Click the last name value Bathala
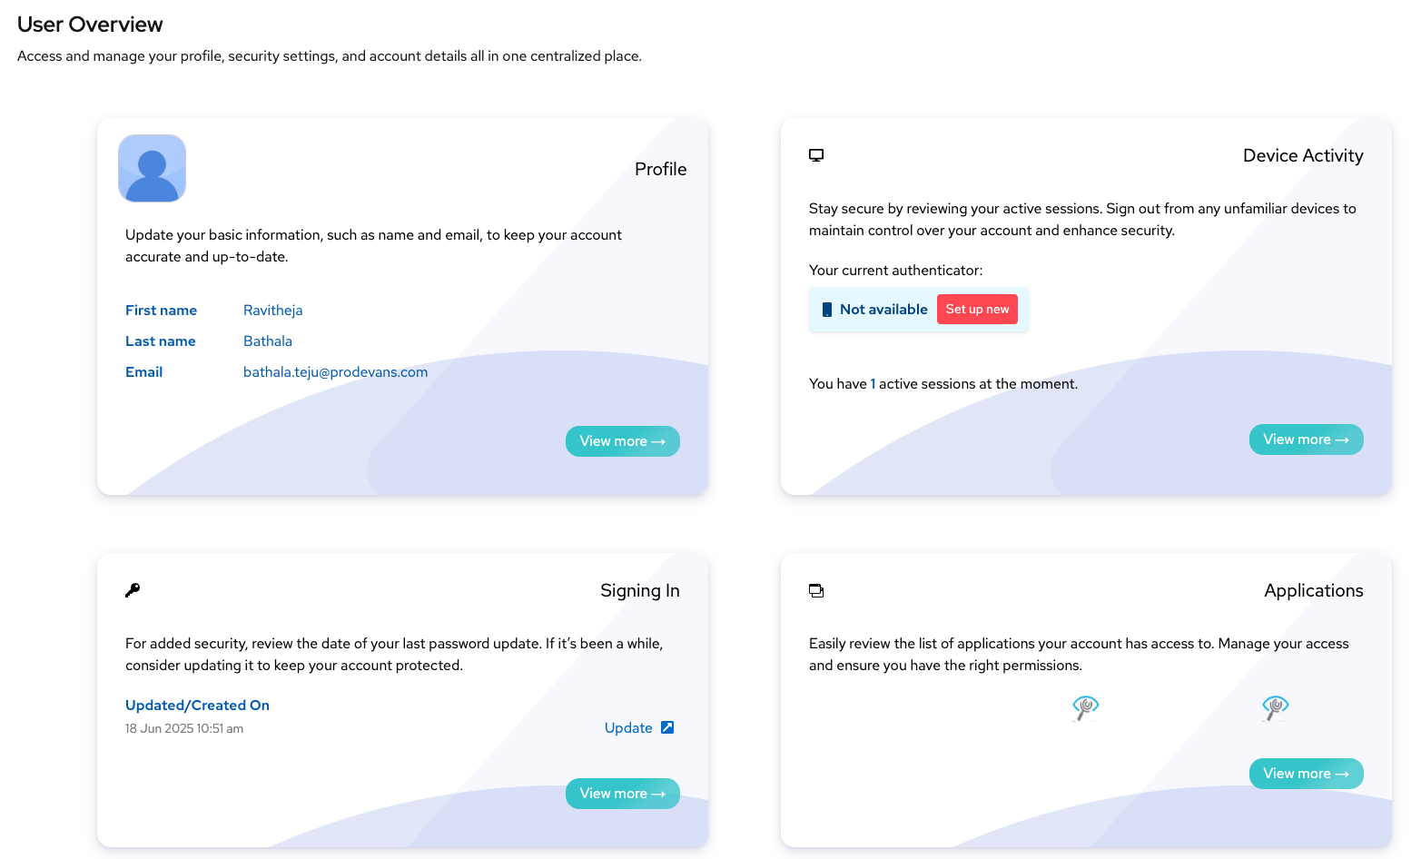1421x859 pixels. (268, 341)
